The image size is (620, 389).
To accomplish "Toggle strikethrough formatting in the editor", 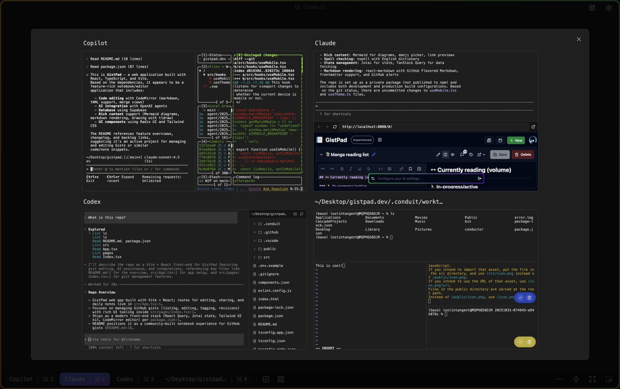I will 369,169.
